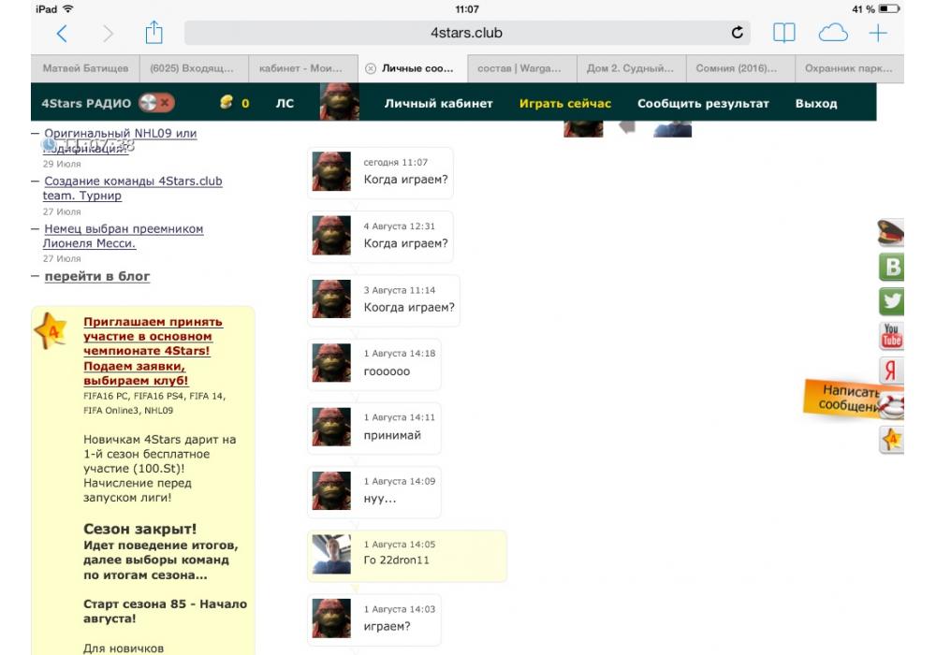The height and width of the screenshot is (655, 936).
Task: Open the кабинет - Мои... tab
Action: pos(303,68)
